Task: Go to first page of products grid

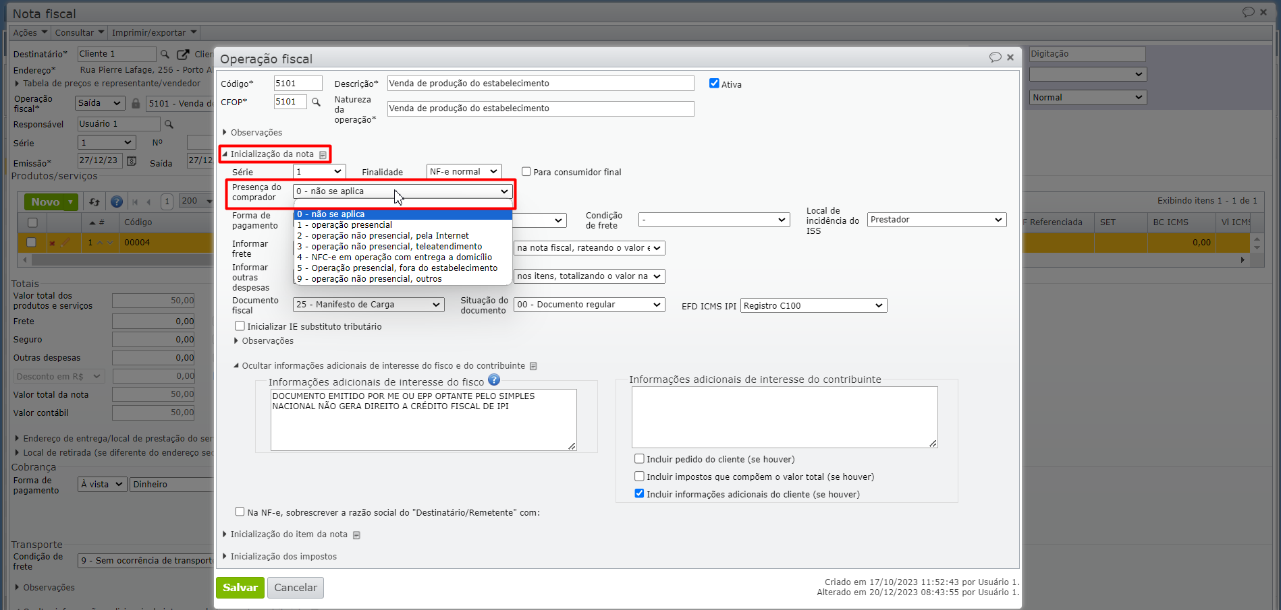Action: [x=135, y=202]
